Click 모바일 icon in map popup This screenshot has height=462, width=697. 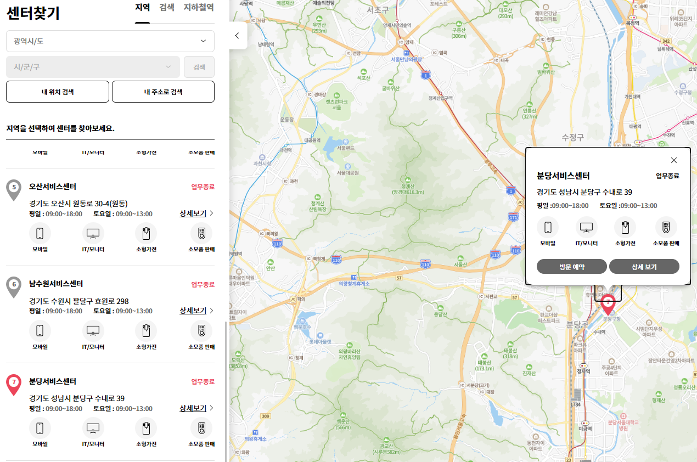tap(548, 227)
